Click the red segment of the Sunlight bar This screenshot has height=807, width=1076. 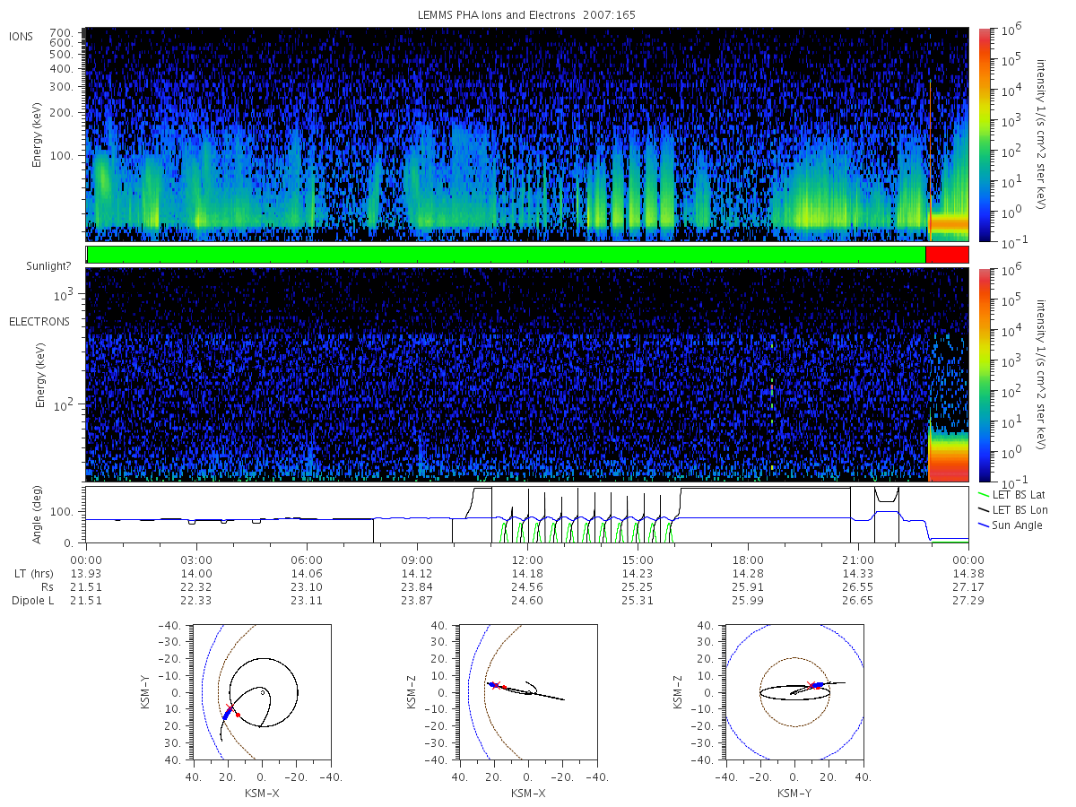[947, 255]
